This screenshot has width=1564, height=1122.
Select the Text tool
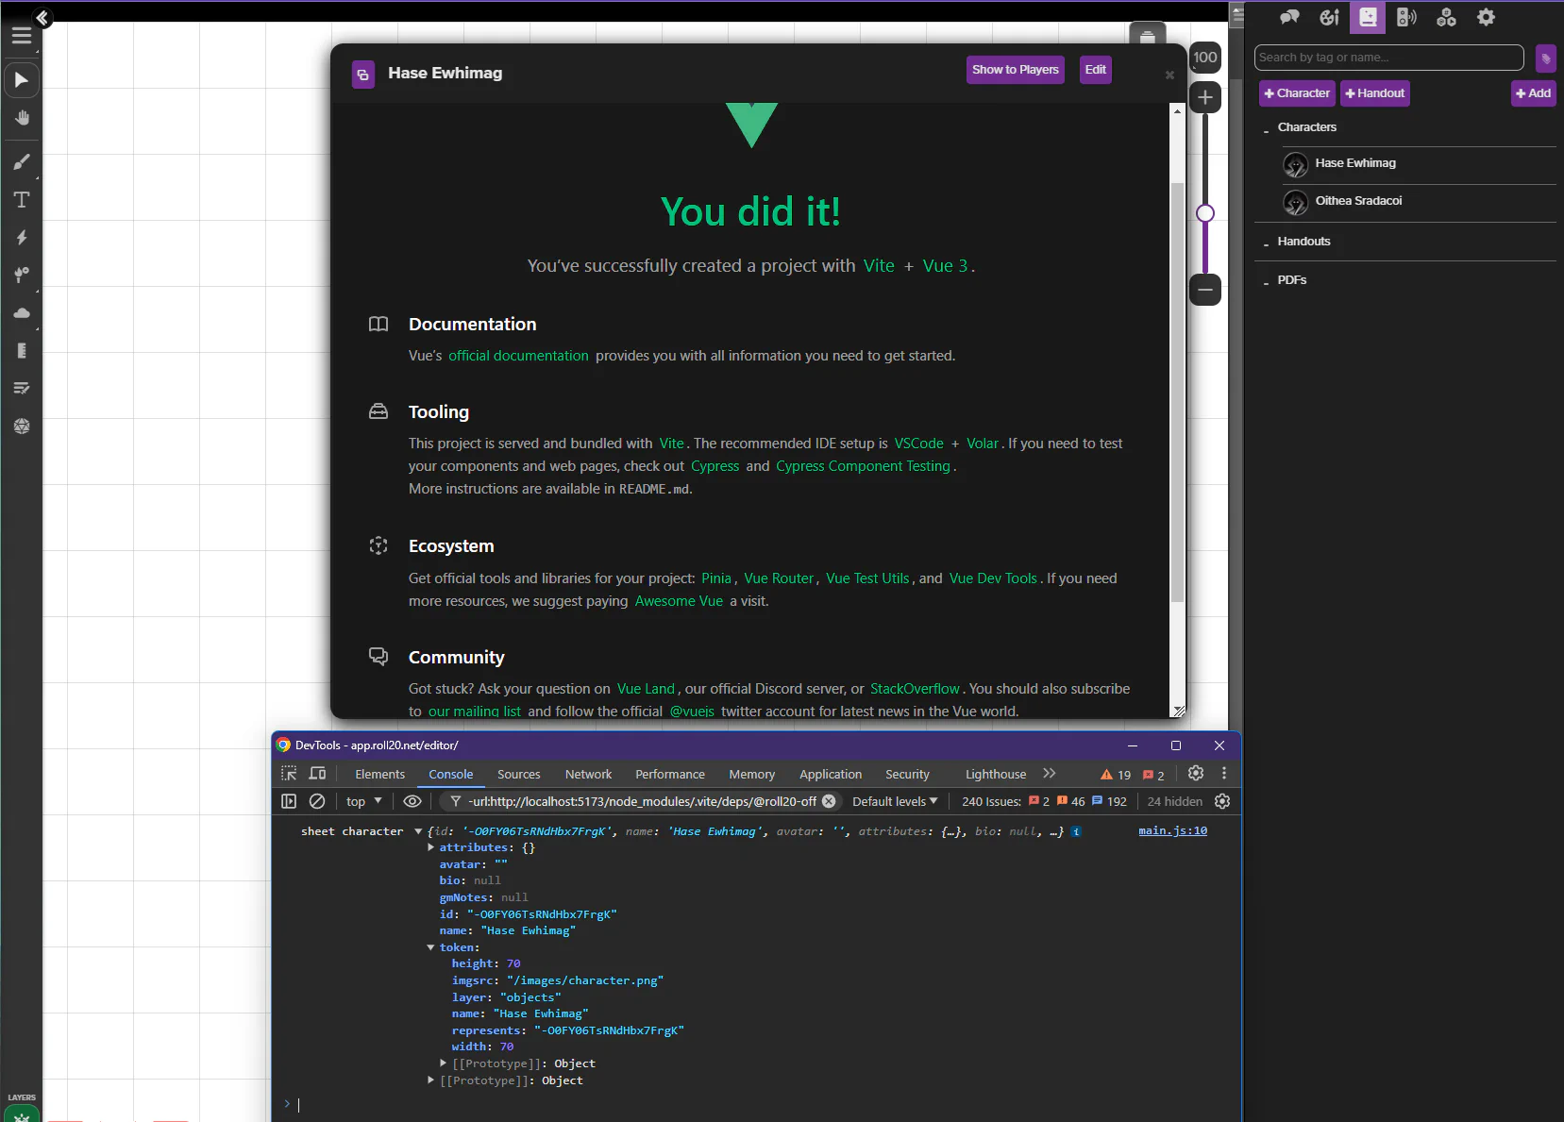(22, 200)
